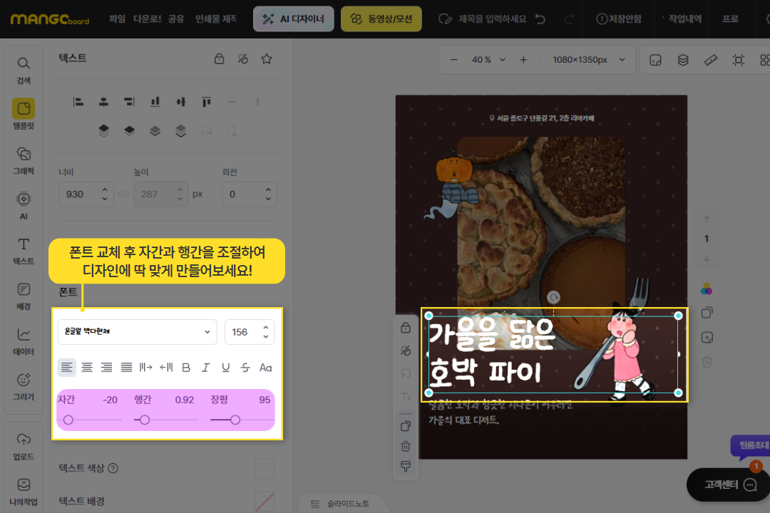Click the star favorite icon in text panel
This screenshot has height=513, width=770.
[267, 59]
